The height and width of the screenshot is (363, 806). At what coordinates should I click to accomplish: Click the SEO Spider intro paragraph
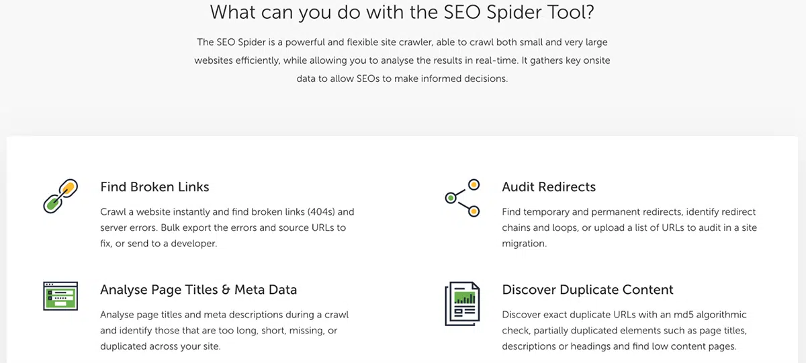(x=402, y=60)
